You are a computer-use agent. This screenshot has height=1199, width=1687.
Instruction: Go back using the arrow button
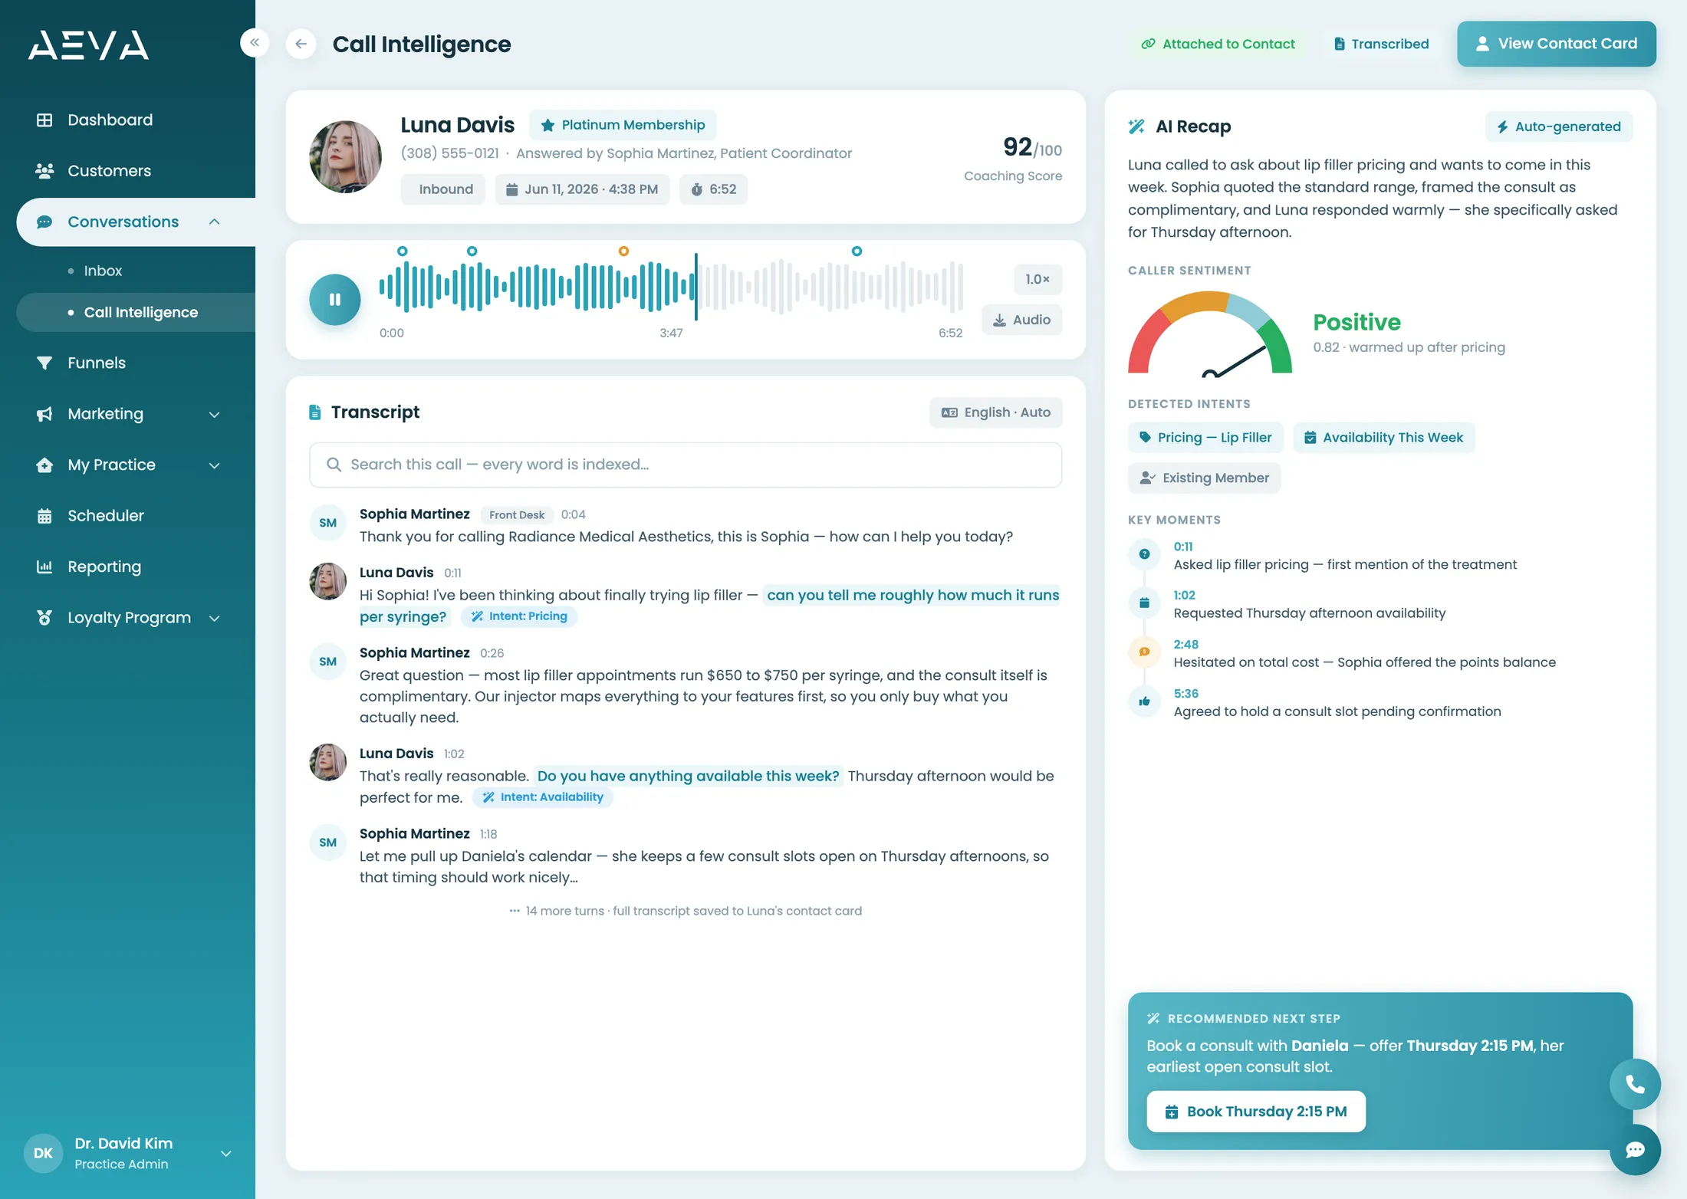coord(301,44)
